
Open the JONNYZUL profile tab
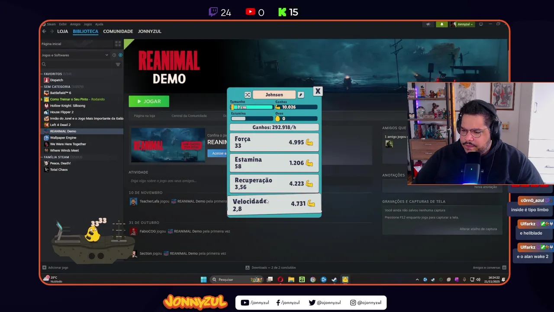(149, 31)
